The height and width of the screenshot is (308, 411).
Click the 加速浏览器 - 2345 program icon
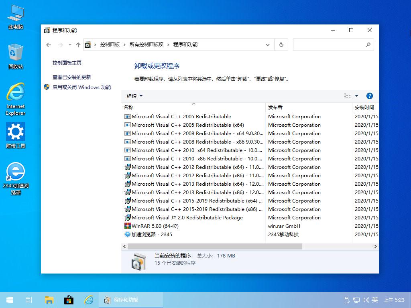pyautogui.click(x=127, y=234)
